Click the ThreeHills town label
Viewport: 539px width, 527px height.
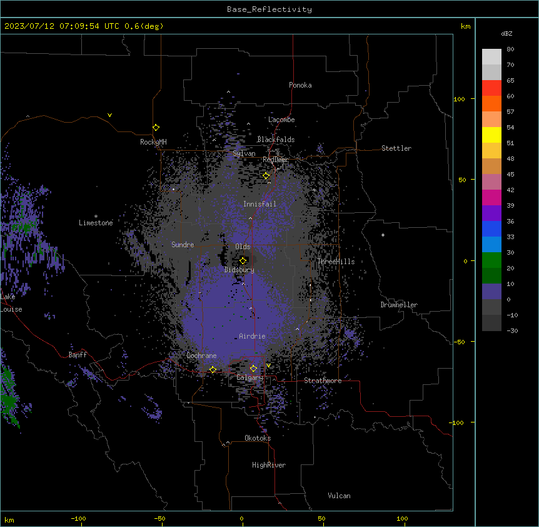(x=336, y=262)
